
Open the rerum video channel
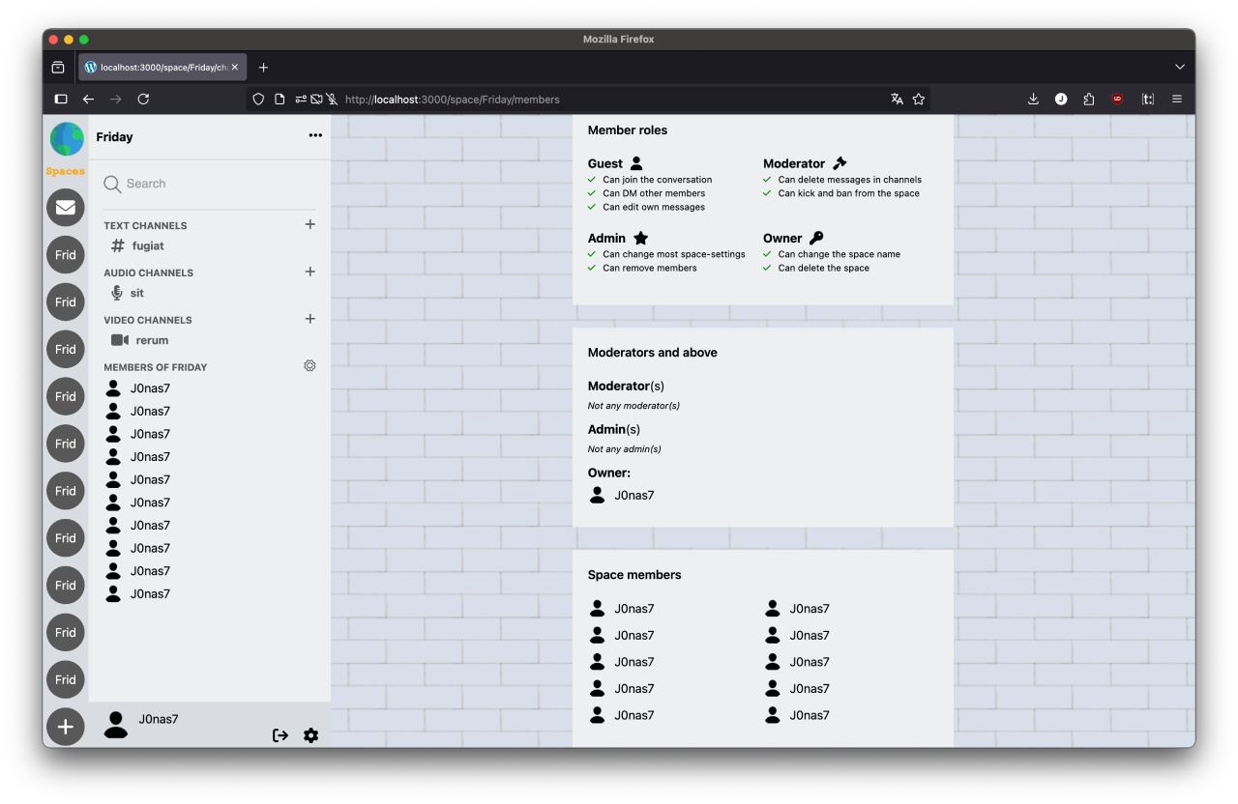tap(151, 340)
